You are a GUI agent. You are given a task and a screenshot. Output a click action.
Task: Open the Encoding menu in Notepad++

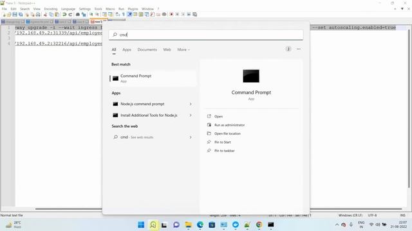click(51, 9)
